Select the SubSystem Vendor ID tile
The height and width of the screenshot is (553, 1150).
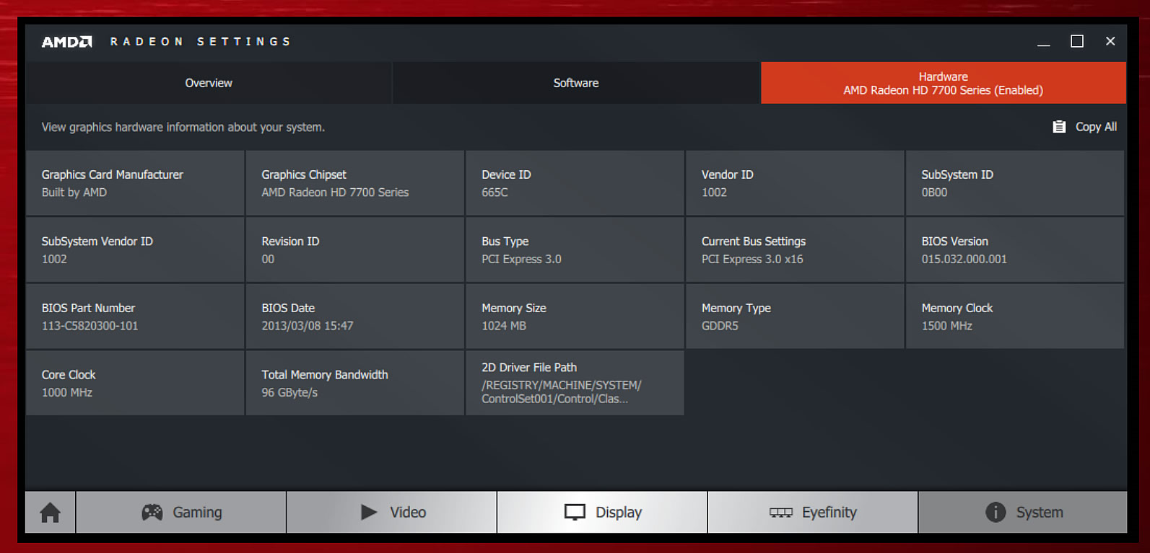click(135, 249)
